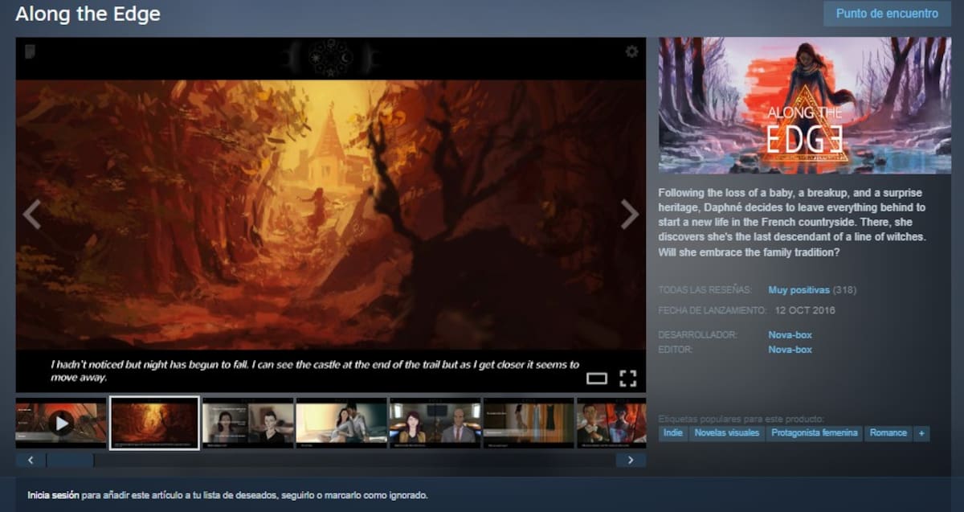Click the FECHA DE LANZAMIENTO label
This screenshot has width=964, height=512.
[712, 310]
